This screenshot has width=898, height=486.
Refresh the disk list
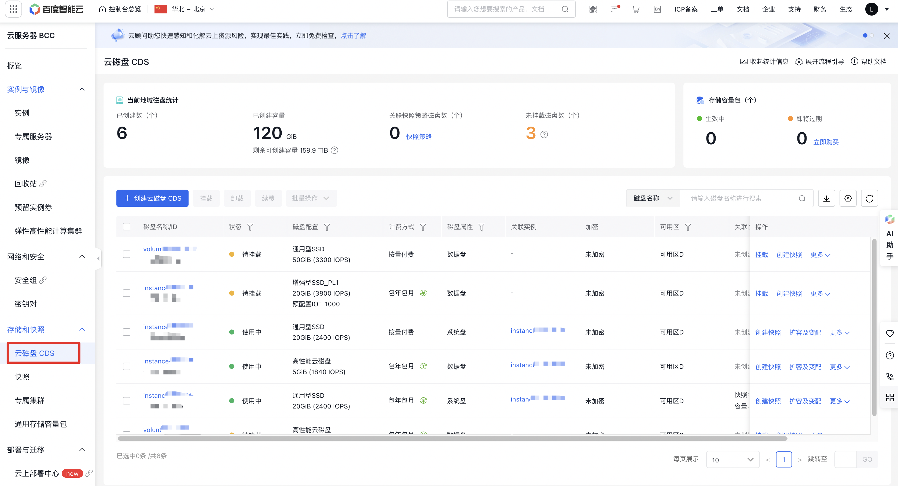(869, 198)
